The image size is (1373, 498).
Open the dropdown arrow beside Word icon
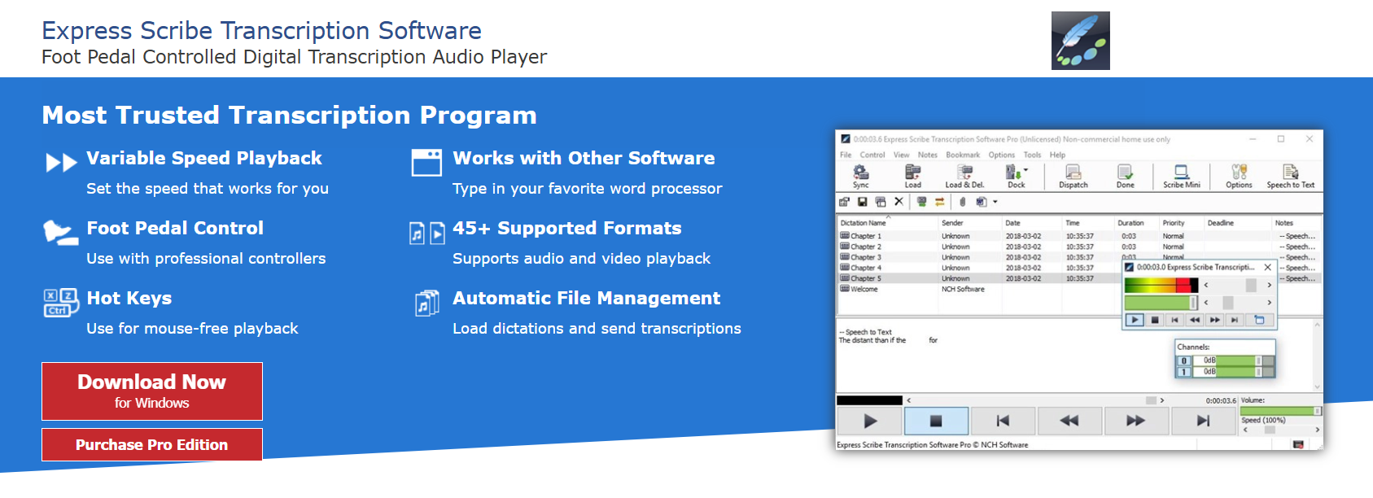995,202
